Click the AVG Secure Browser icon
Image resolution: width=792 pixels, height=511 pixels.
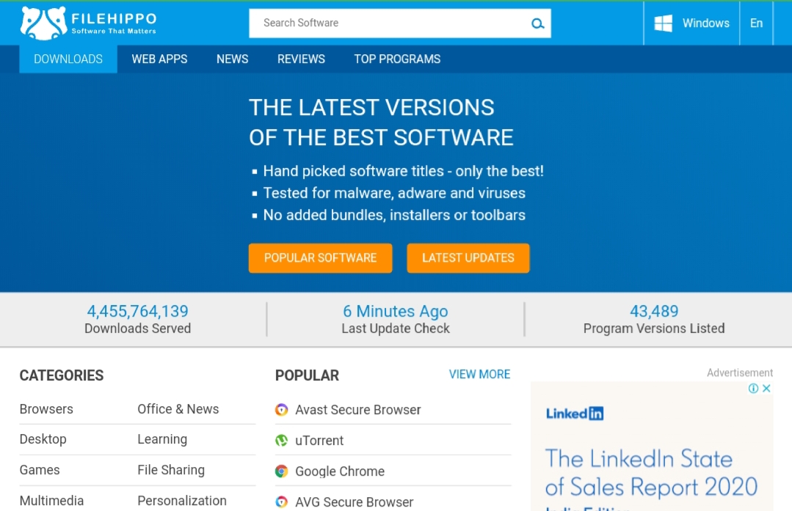[281, 502]
